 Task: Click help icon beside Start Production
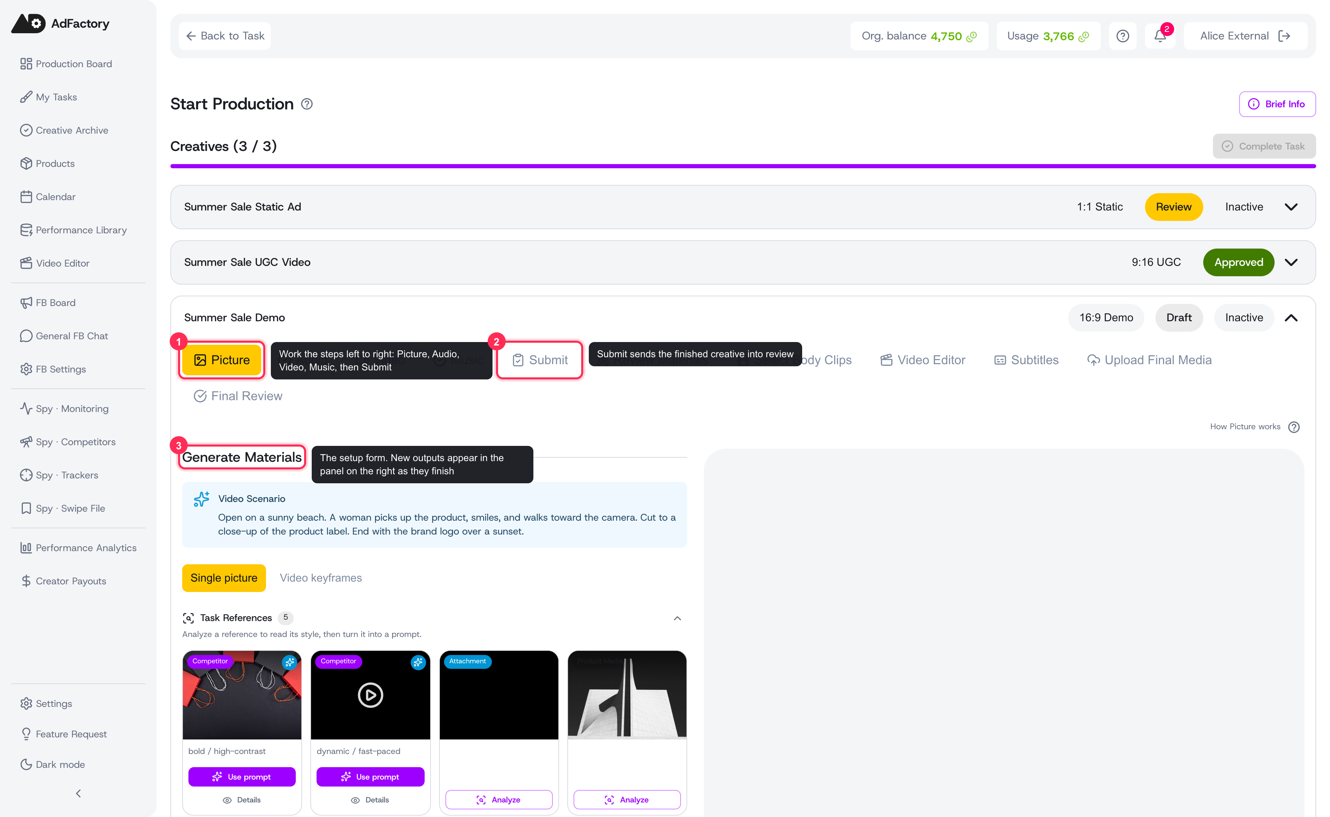[x=307, y=104]
